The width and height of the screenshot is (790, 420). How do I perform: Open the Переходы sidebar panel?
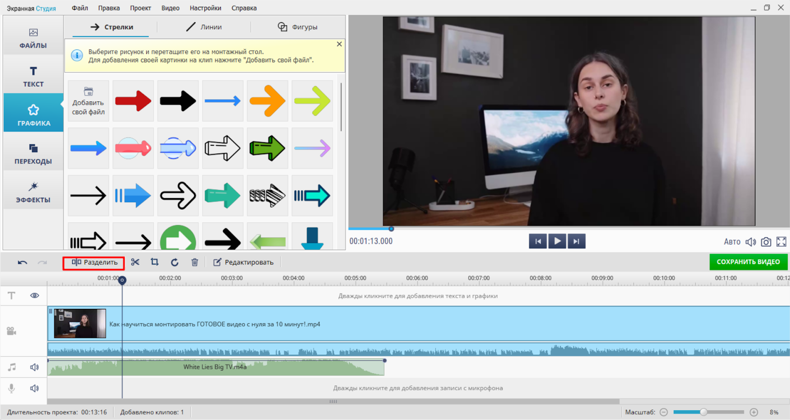[33, 154]
